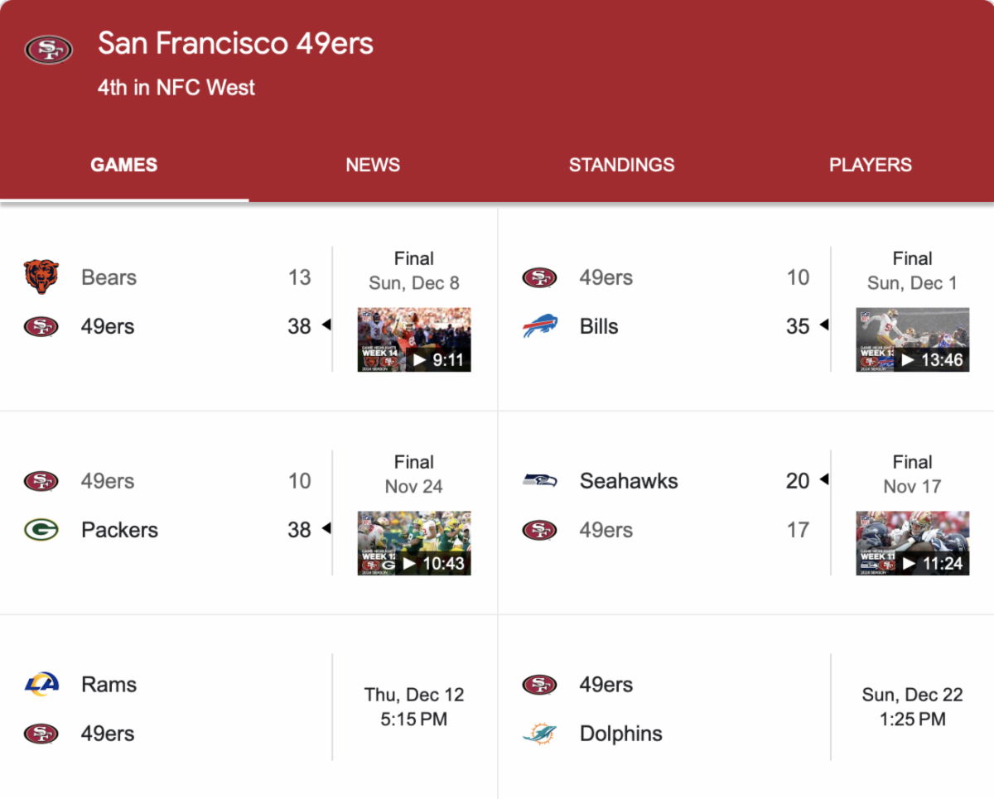This screenshot has height=799, width=994.
Task: Click the 49ers logo in the header
Action: coord(49,50)
